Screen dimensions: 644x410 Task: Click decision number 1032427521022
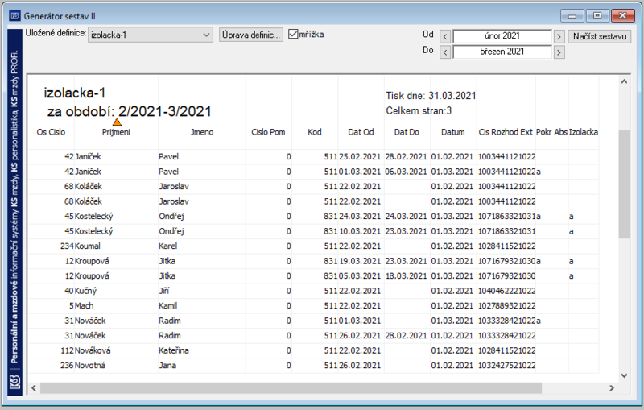pos(507,365)
